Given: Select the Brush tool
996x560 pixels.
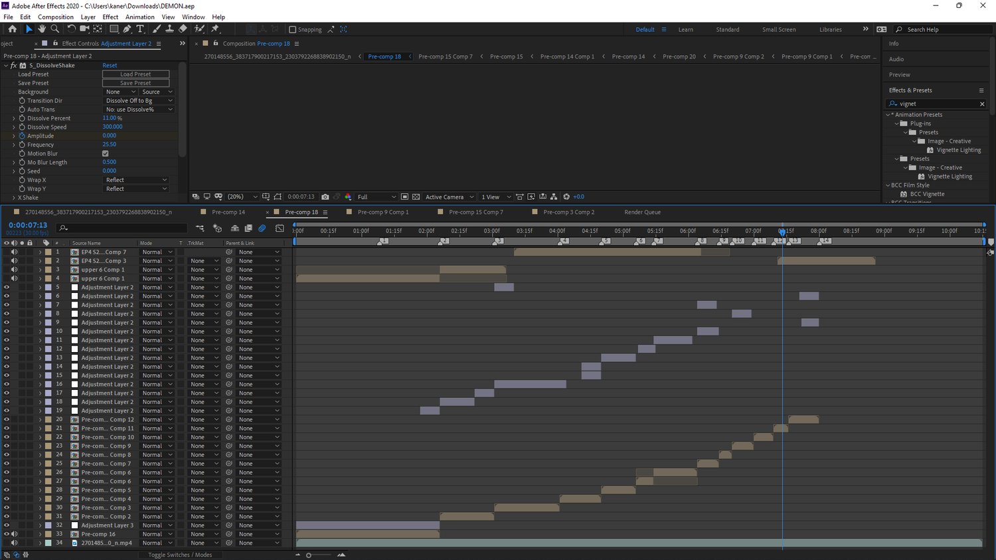Looking at the screenshot, I should [x=157, y=29].
